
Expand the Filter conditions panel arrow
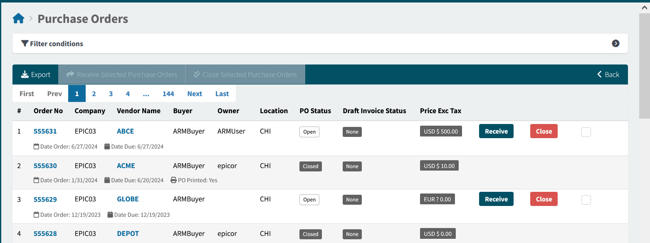615,44
